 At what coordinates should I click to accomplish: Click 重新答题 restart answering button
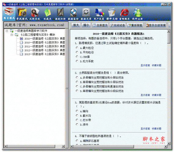135,25
